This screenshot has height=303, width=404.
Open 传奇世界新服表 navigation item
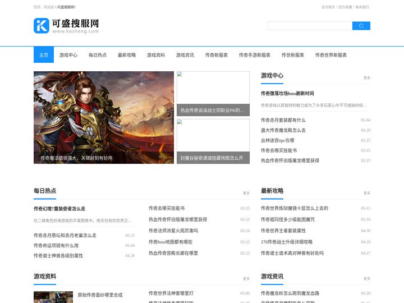(x=330, y=55)
